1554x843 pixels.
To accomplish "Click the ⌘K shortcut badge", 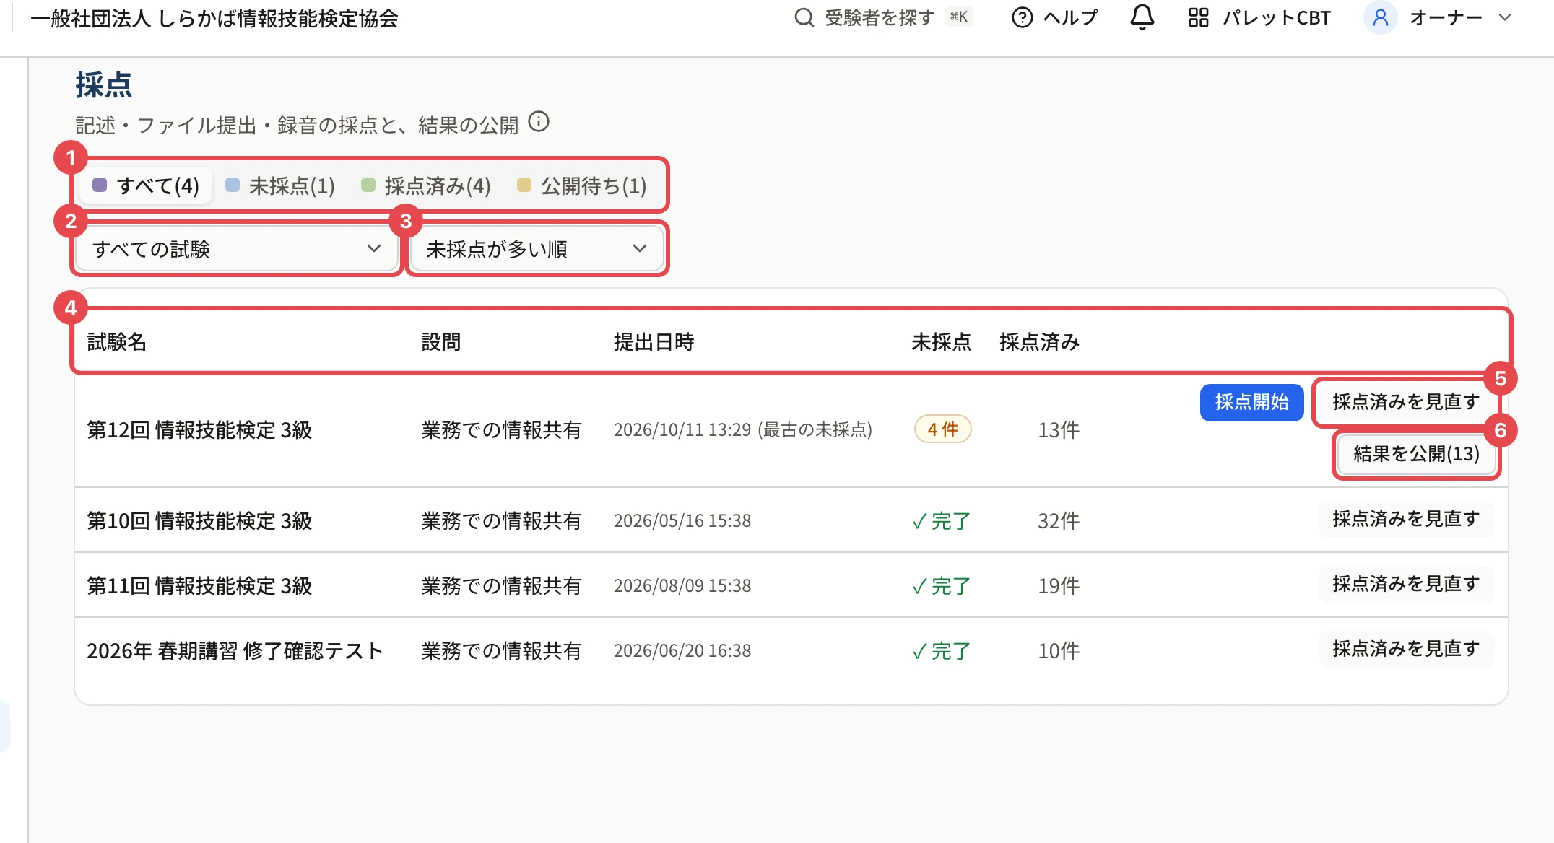I will [x=959, y=17].
